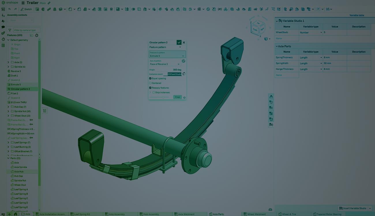Click the clock icon beside Axis of pattern
Viewport: 375px width, 216px height.
click(x=183, y=61)
